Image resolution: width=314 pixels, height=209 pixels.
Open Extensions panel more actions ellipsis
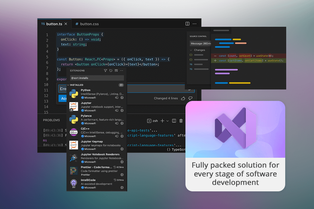pos(122,71)
